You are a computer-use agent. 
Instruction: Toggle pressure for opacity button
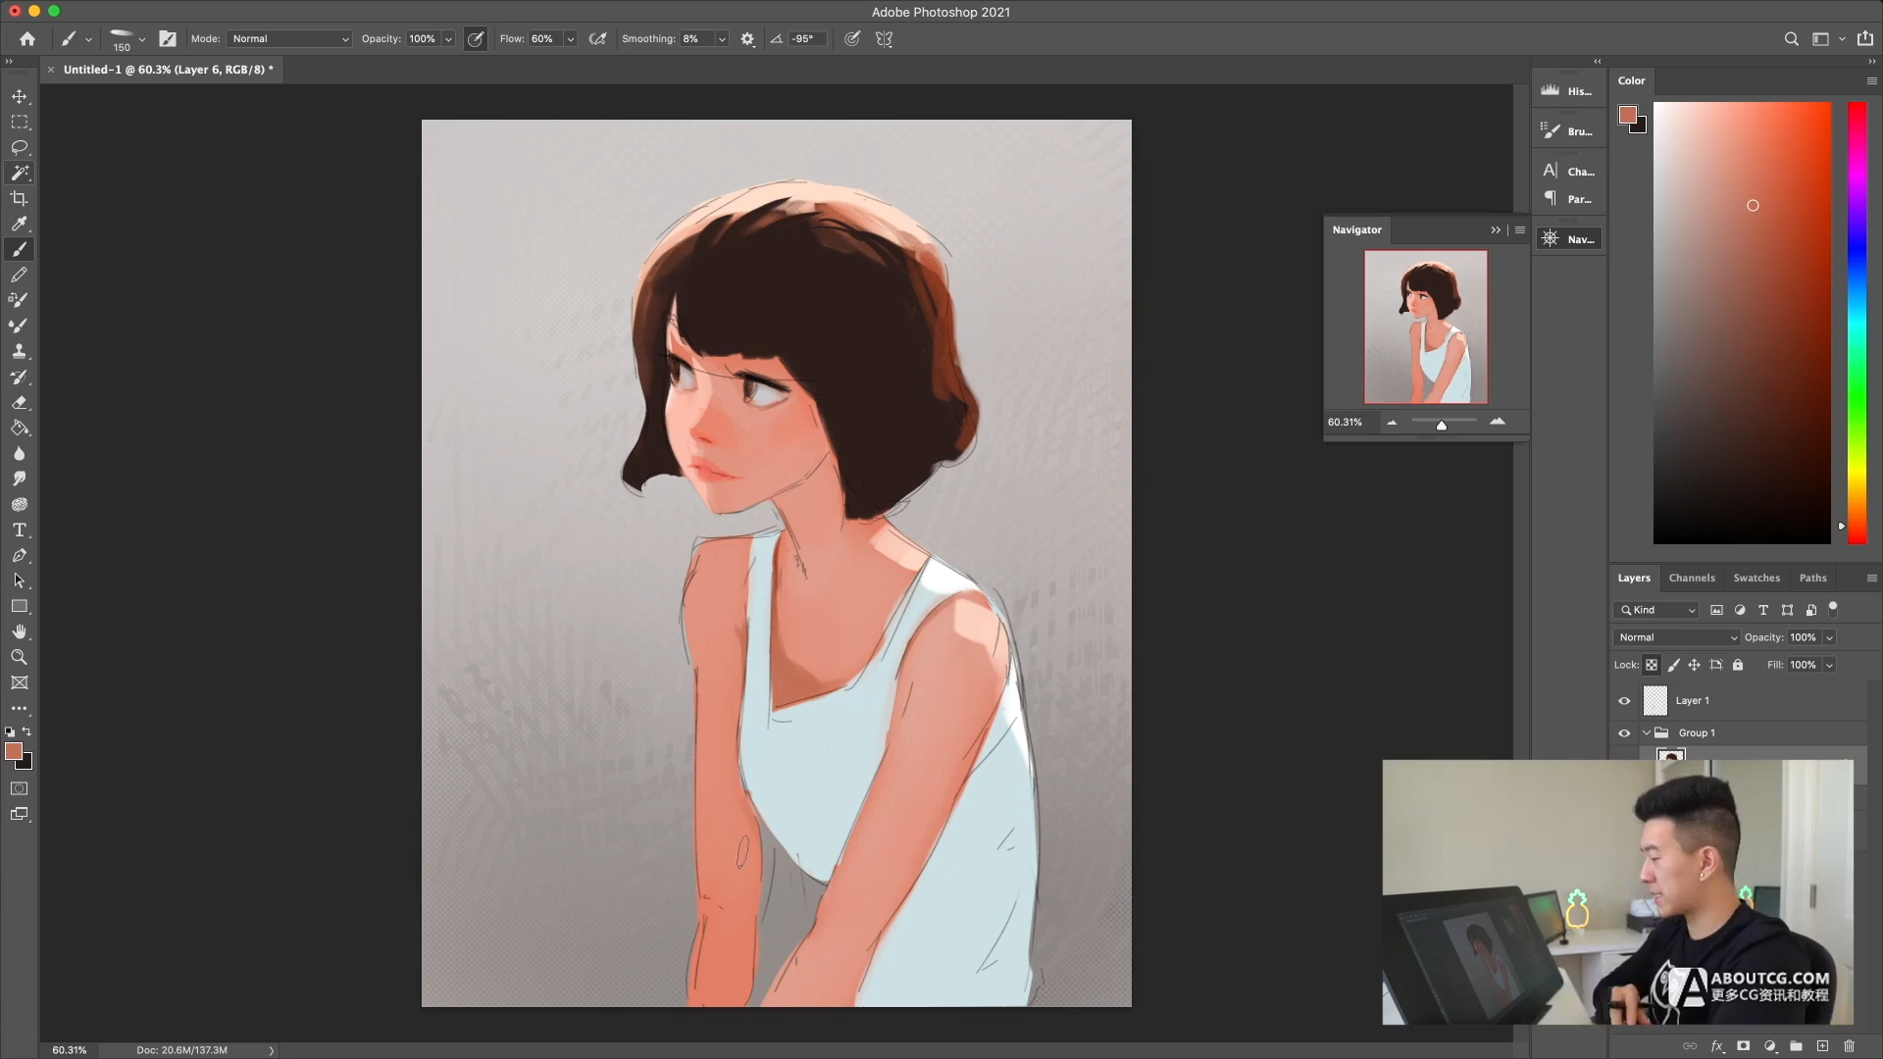coord(476,39)
